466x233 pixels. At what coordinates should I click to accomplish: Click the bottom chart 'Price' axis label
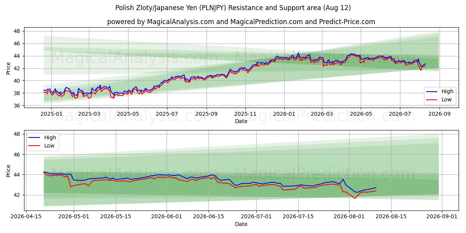point(9,171)
